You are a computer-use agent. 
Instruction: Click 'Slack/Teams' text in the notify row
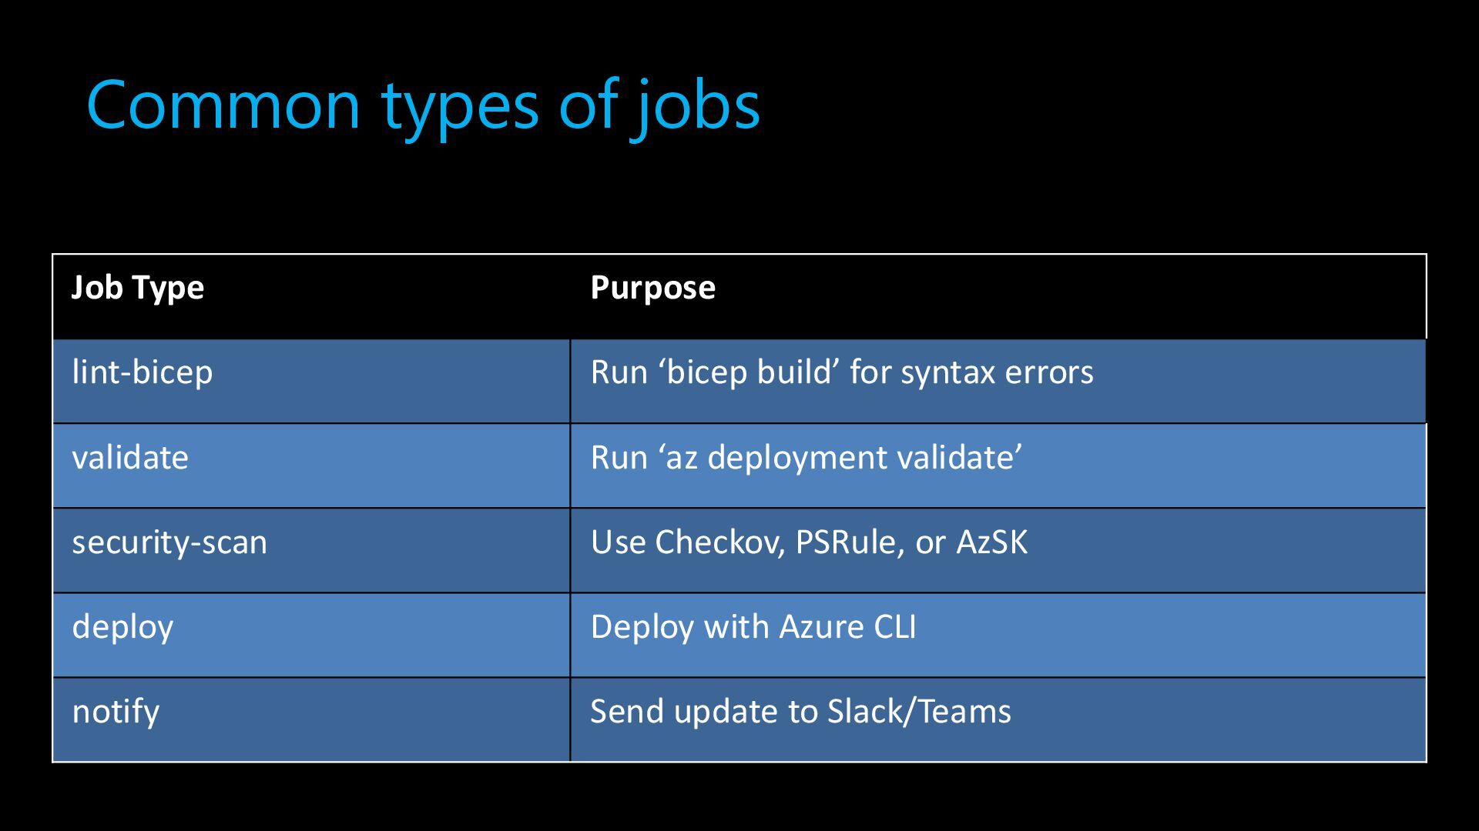(919, 711)
